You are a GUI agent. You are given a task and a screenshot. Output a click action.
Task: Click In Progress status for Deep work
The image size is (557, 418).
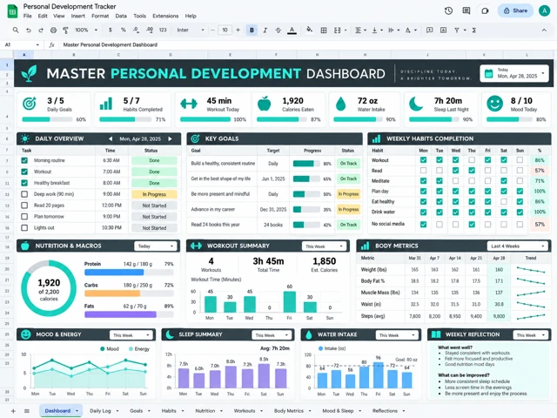(x=154, y=194)
